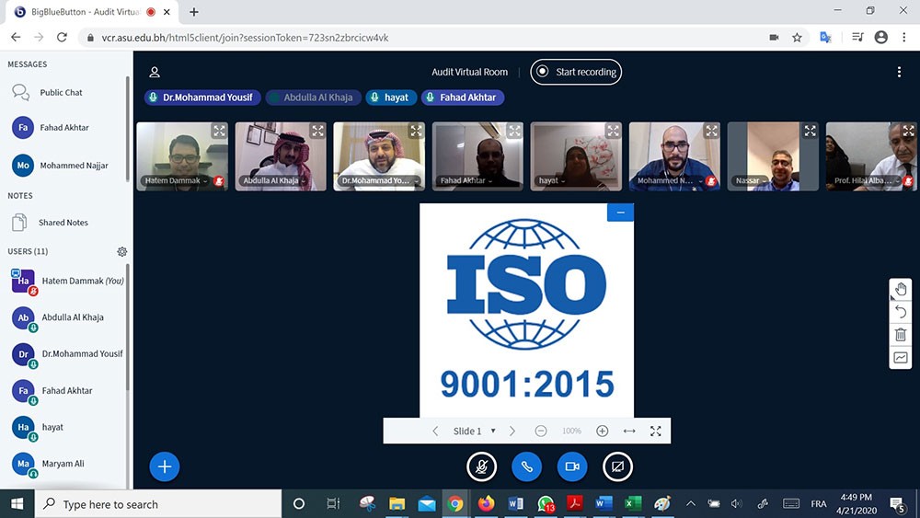920x518 pixels.
Task: Open Fahad Akhtar webcam name dropdown
Action: tap(466, 180)
